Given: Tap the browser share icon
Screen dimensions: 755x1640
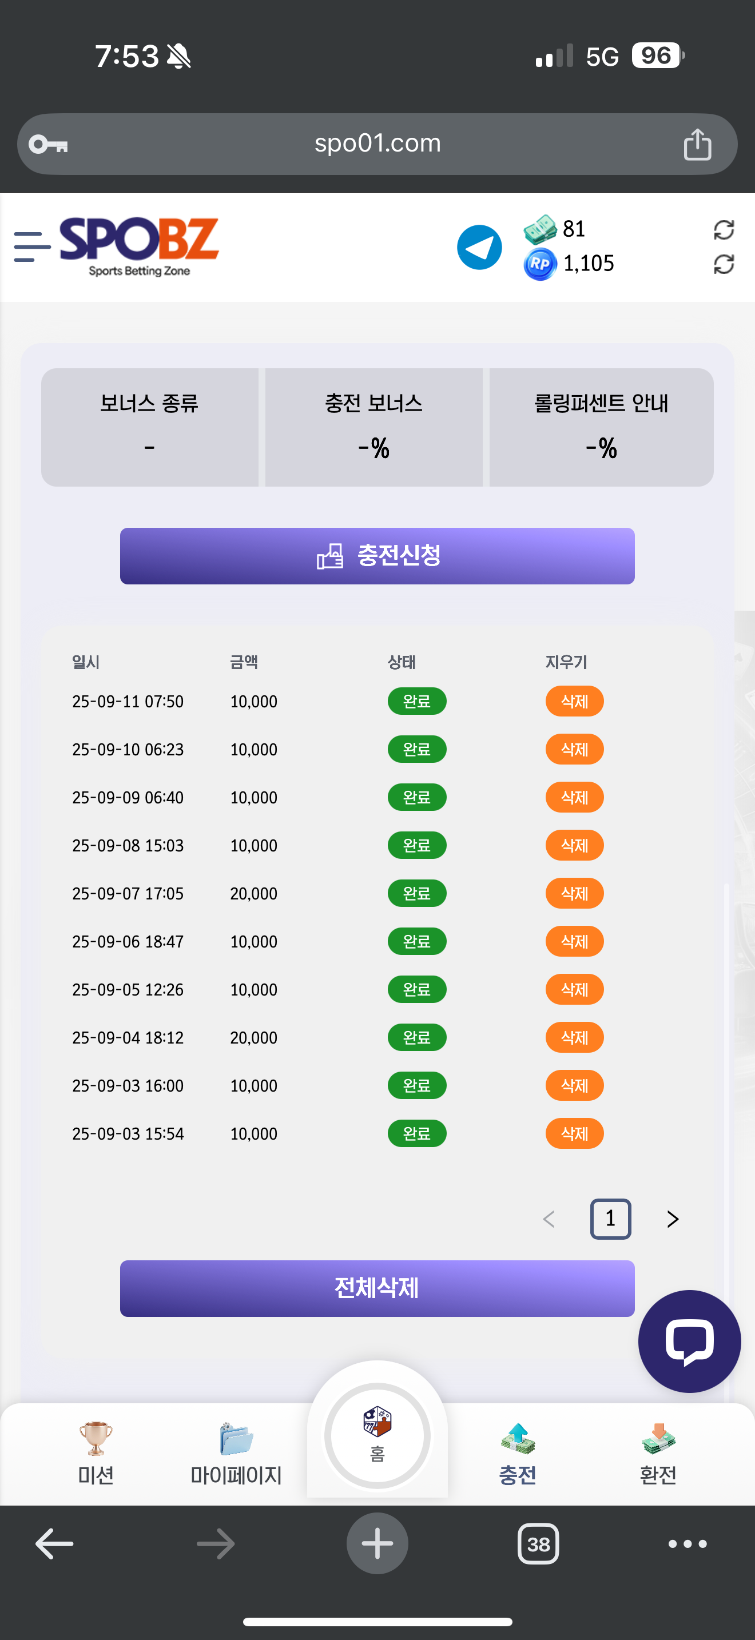Looking at the screenshot, I should pos(697,145).
